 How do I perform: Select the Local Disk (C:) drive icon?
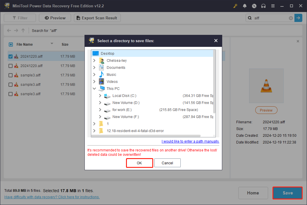(x=107, y=96)
